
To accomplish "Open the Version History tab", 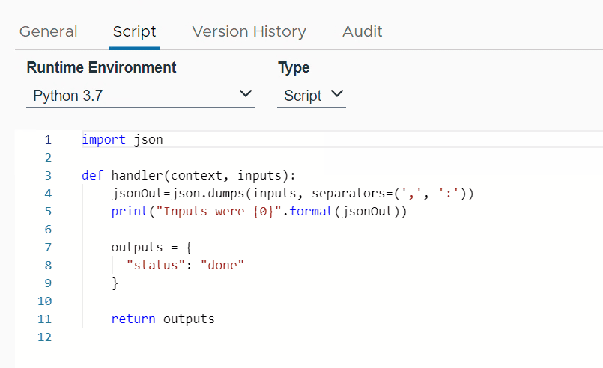I will point(249,31).
